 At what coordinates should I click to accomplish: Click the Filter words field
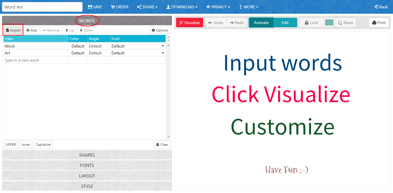(x=36, y=39)
